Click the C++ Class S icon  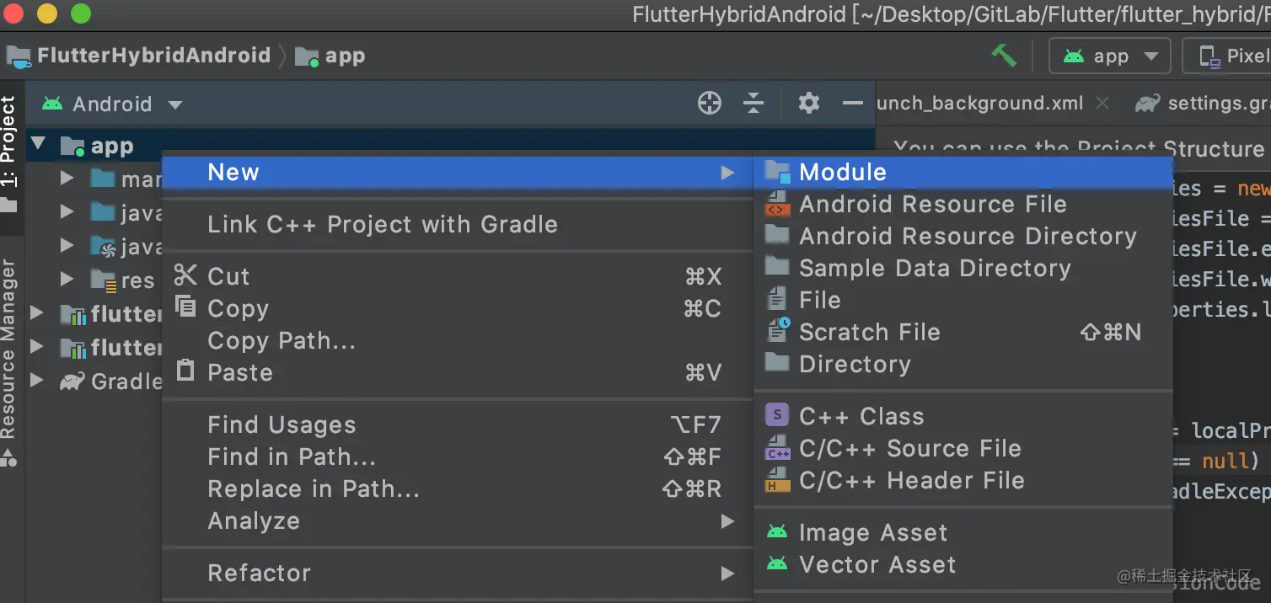pyautogui.click(x=777, y=415)
